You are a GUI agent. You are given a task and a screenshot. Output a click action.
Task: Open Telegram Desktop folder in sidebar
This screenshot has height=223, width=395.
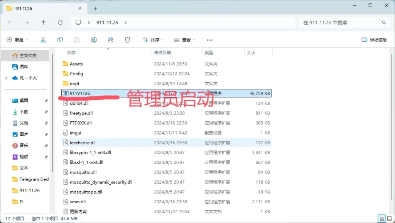[x=31, y=179]
